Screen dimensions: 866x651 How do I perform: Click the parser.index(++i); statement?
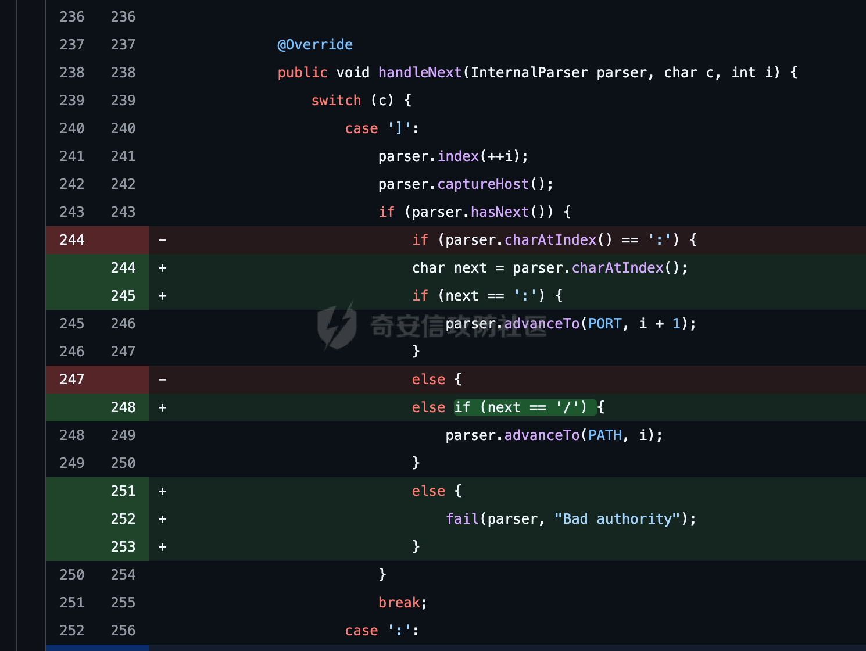pyautogui.click(x=453, y=156)
